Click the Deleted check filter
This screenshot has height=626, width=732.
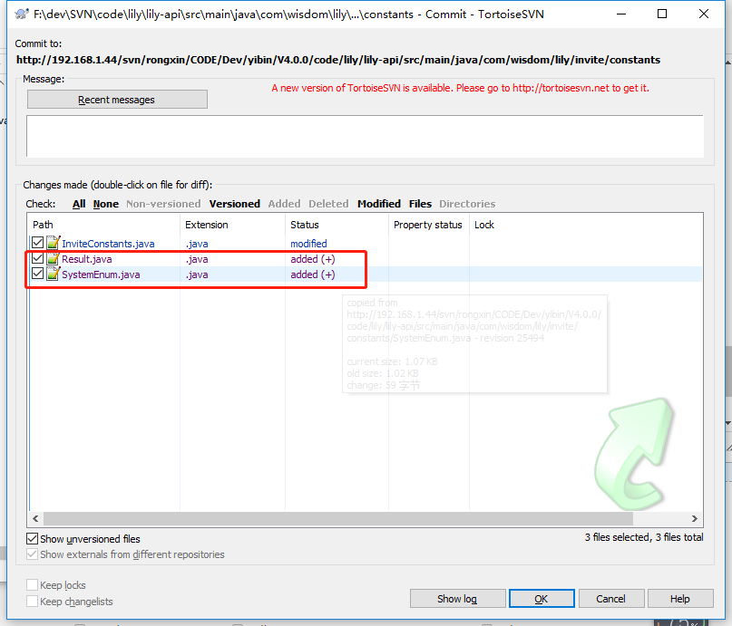[x=328, y=204]
